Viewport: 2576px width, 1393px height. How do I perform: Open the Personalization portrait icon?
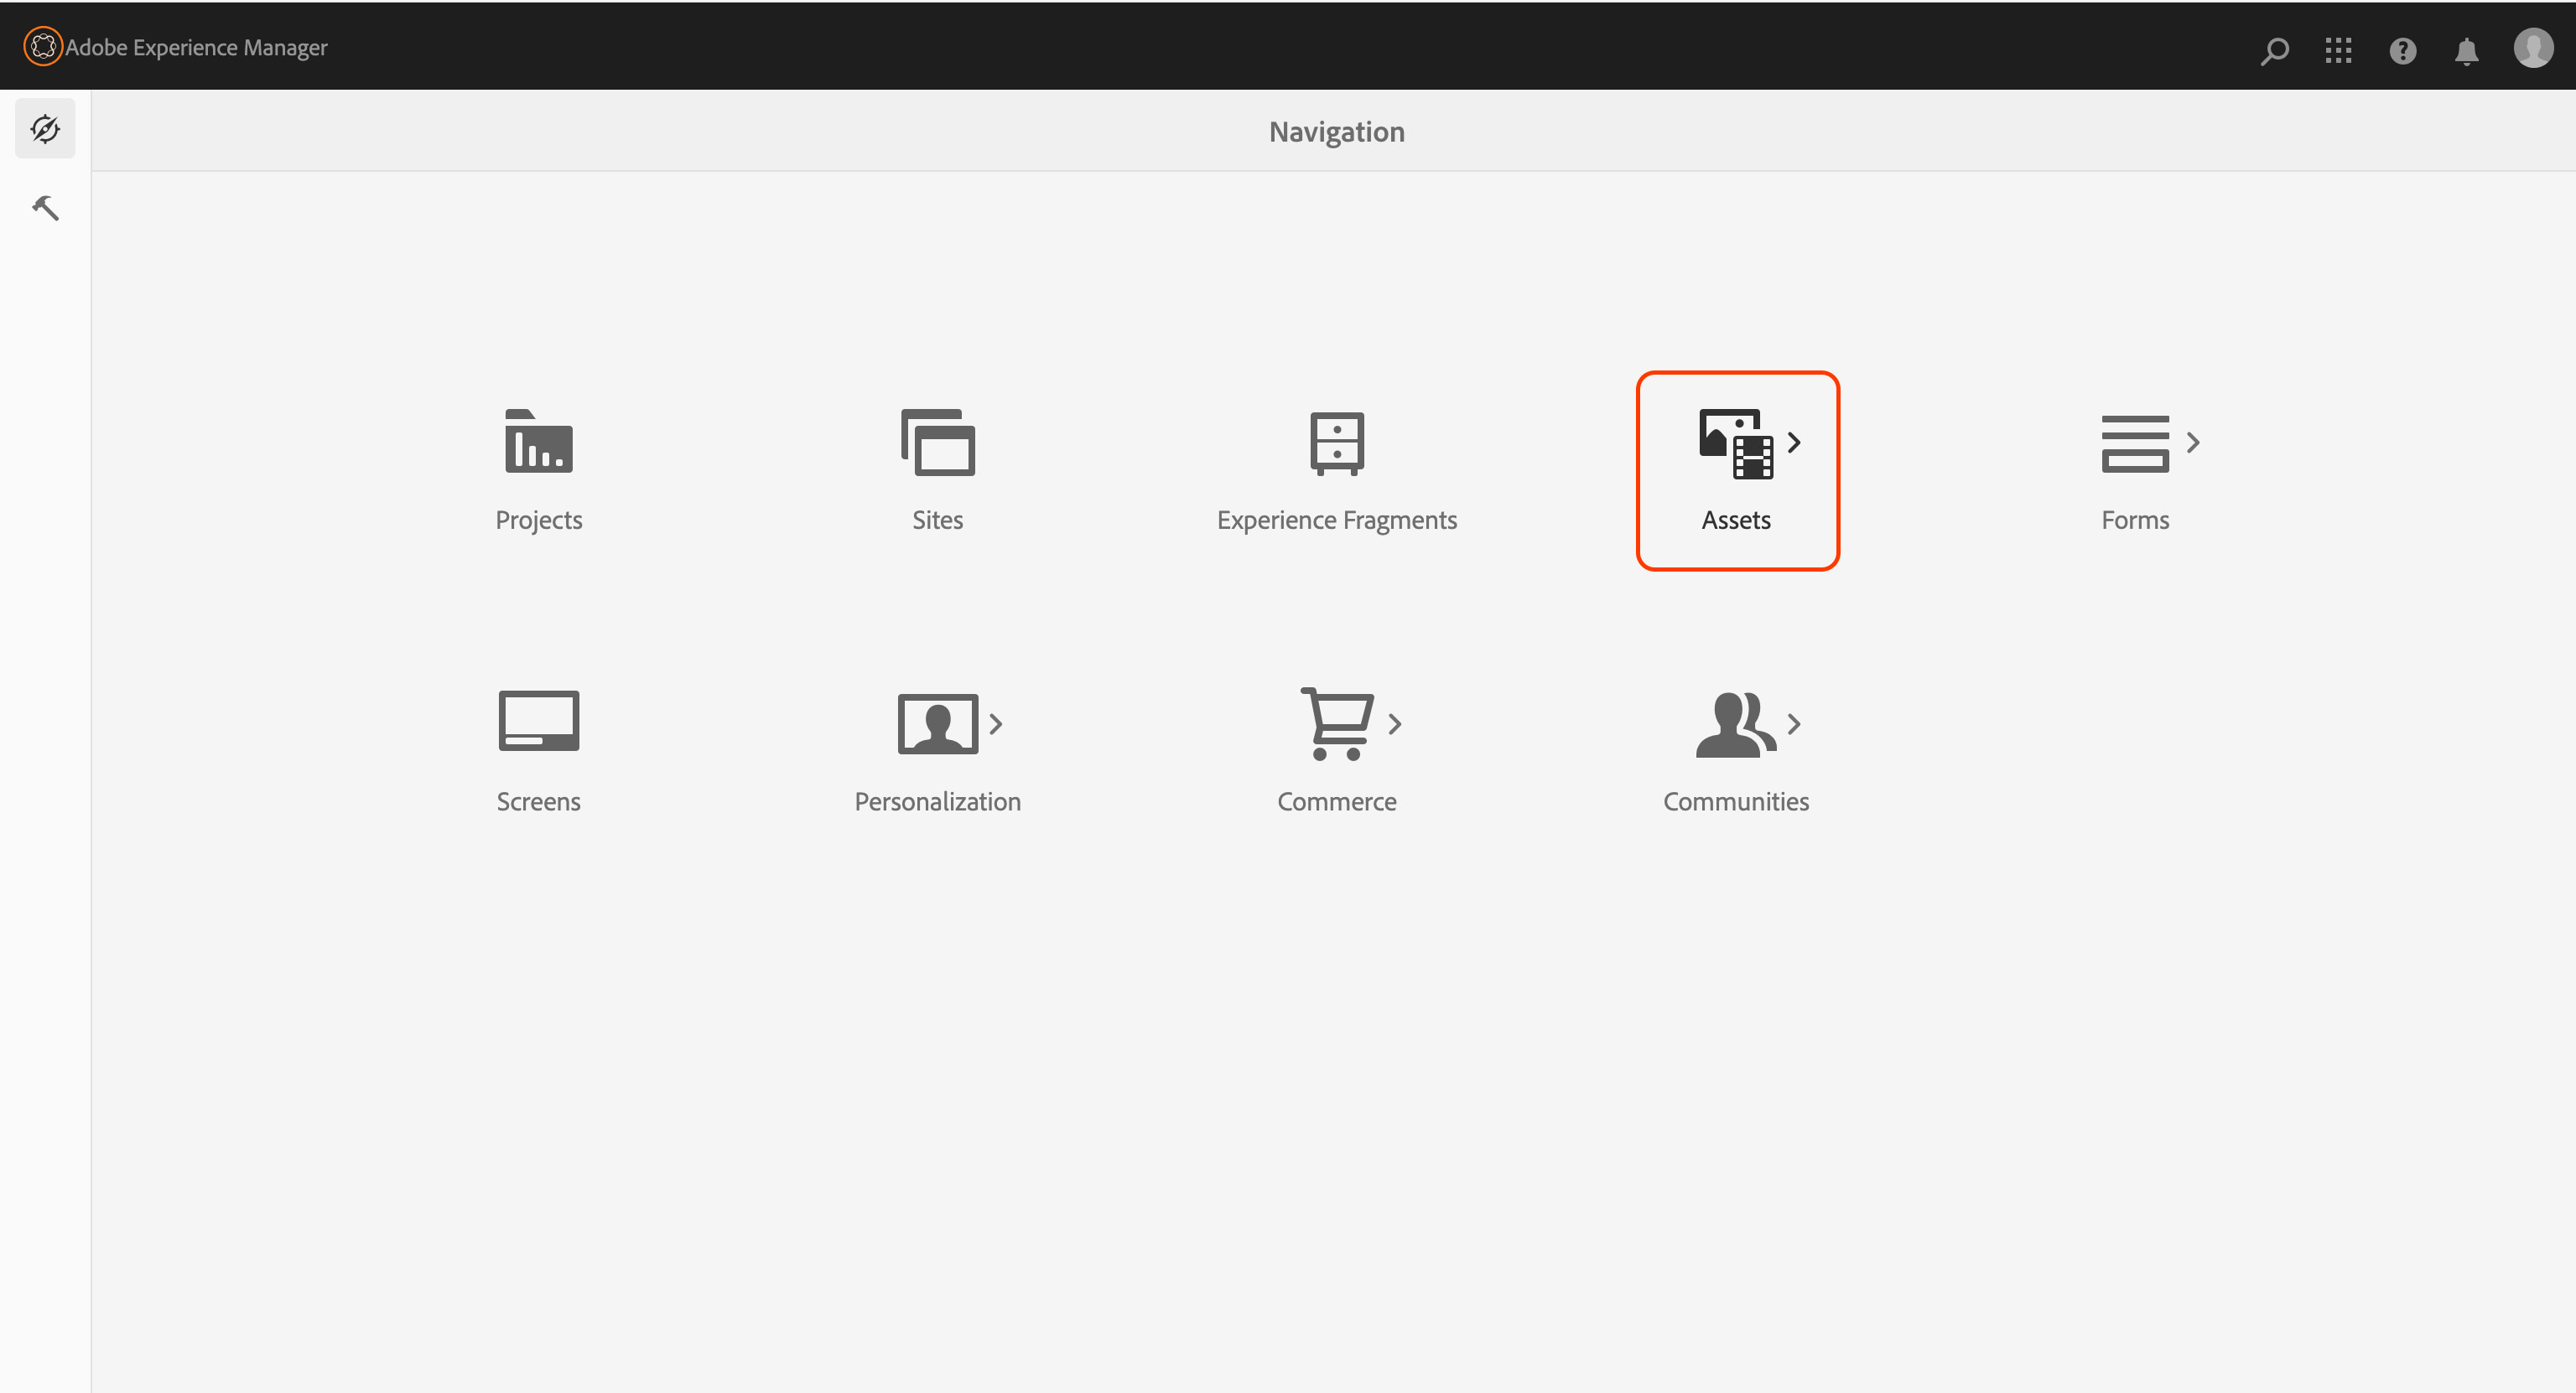click(938, 723)
